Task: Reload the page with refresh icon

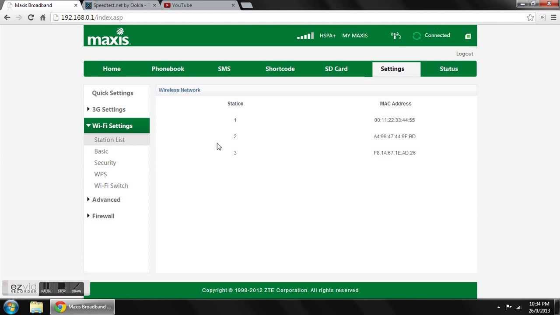Action: point(31,17)
